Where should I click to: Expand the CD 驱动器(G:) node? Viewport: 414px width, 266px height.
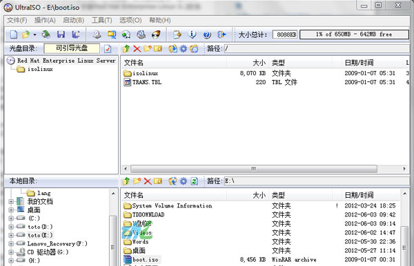coord(11,252)
